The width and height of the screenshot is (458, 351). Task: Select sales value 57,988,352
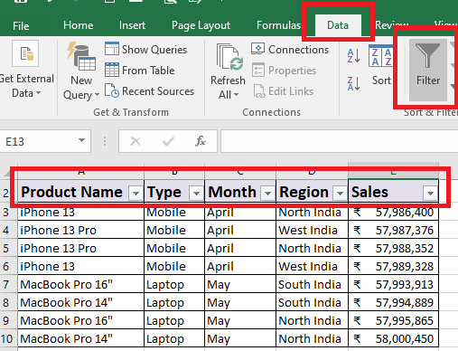393,248
